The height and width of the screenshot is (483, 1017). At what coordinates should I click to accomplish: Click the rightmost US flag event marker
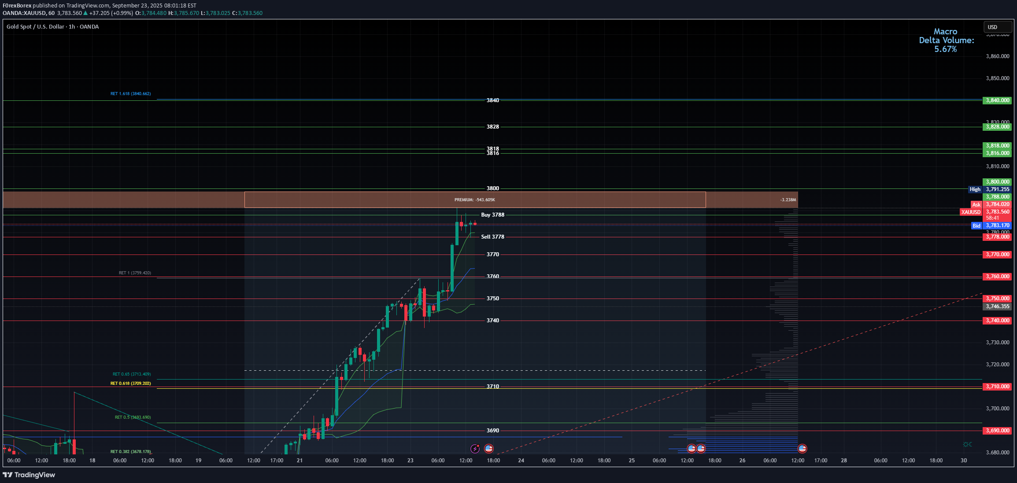(x=802, y=449)
